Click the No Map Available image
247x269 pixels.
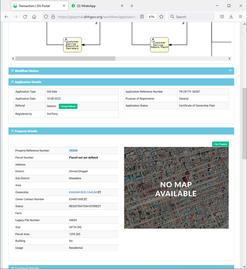point(176,188)
